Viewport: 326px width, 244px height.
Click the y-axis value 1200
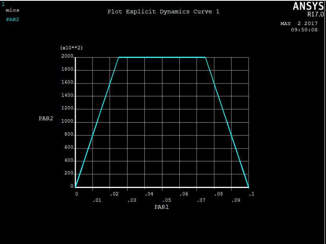[67, 108]
